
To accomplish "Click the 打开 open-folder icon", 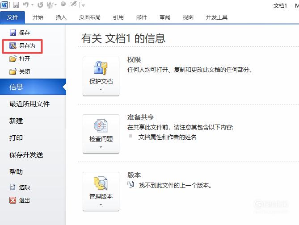I will [13, 58].
